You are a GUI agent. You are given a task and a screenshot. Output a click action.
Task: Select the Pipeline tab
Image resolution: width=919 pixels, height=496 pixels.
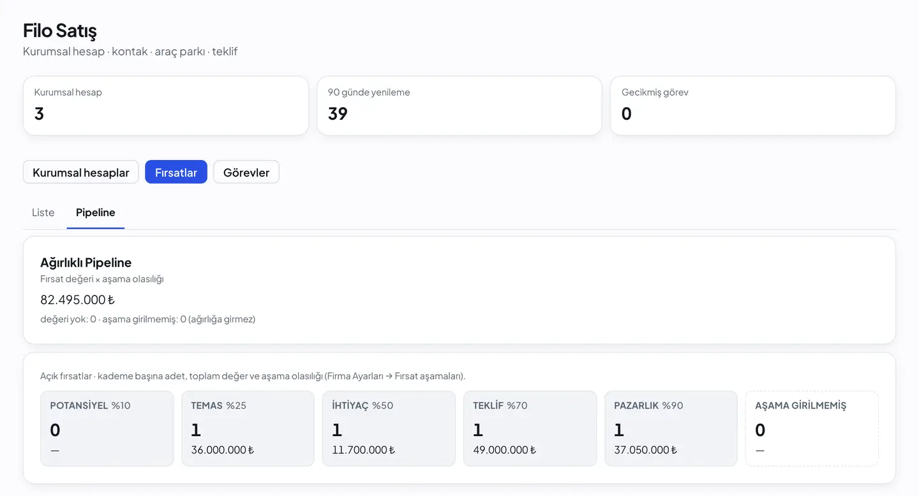(96, 212)
